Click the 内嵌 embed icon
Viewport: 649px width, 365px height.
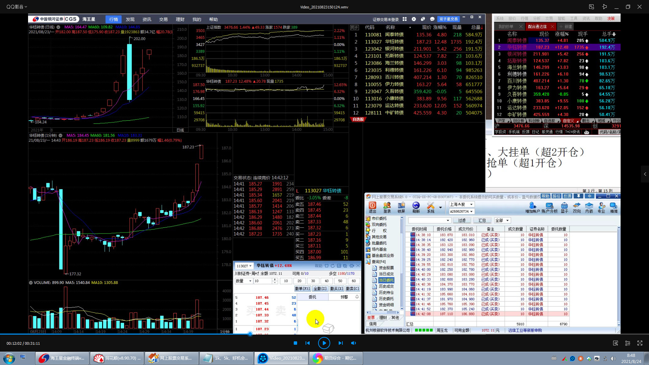click(589, 208)
